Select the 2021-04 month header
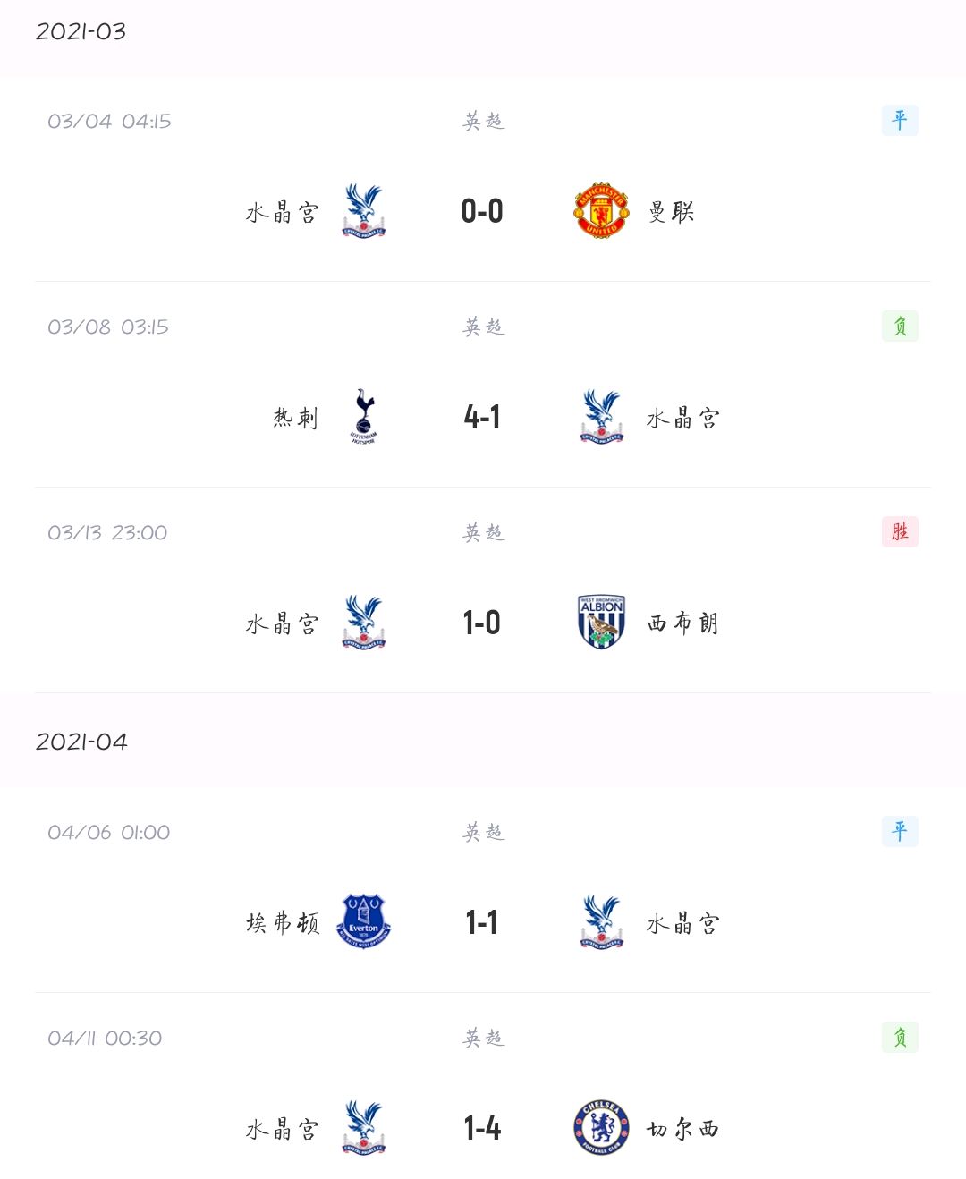The width and height of the screenshot is (966, 1179). [x=81, y=742]
